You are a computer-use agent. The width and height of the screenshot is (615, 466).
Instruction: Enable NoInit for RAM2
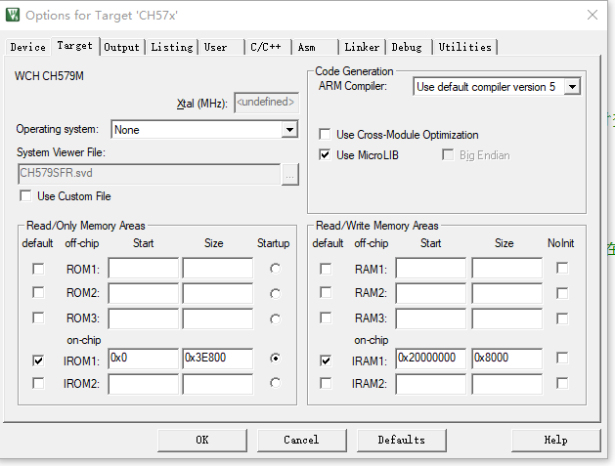[562, 293]
